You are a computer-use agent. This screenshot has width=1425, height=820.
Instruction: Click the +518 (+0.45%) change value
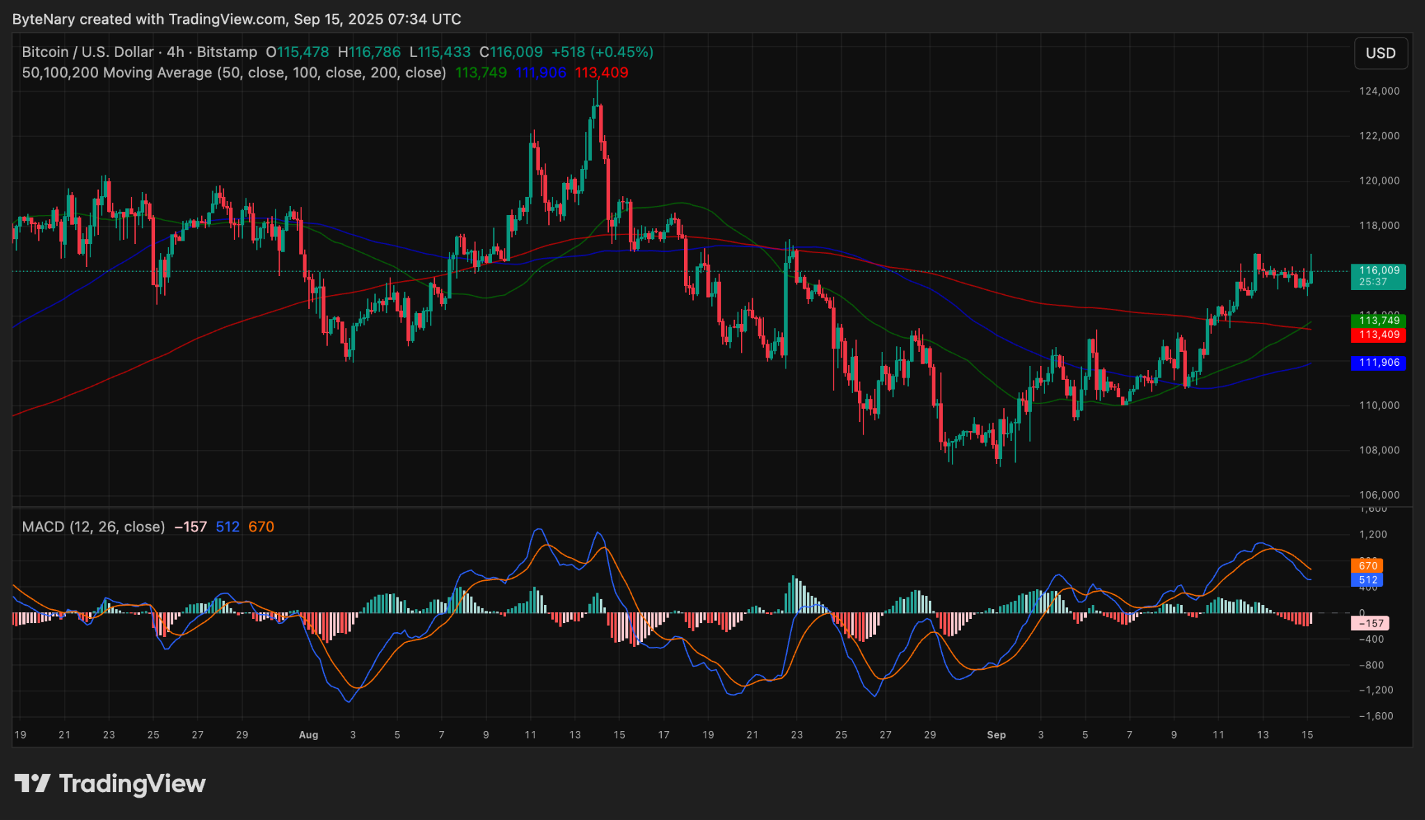click(602, 52)
